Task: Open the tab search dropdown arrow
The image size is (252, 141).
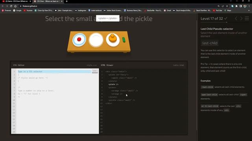Action: 231,1
